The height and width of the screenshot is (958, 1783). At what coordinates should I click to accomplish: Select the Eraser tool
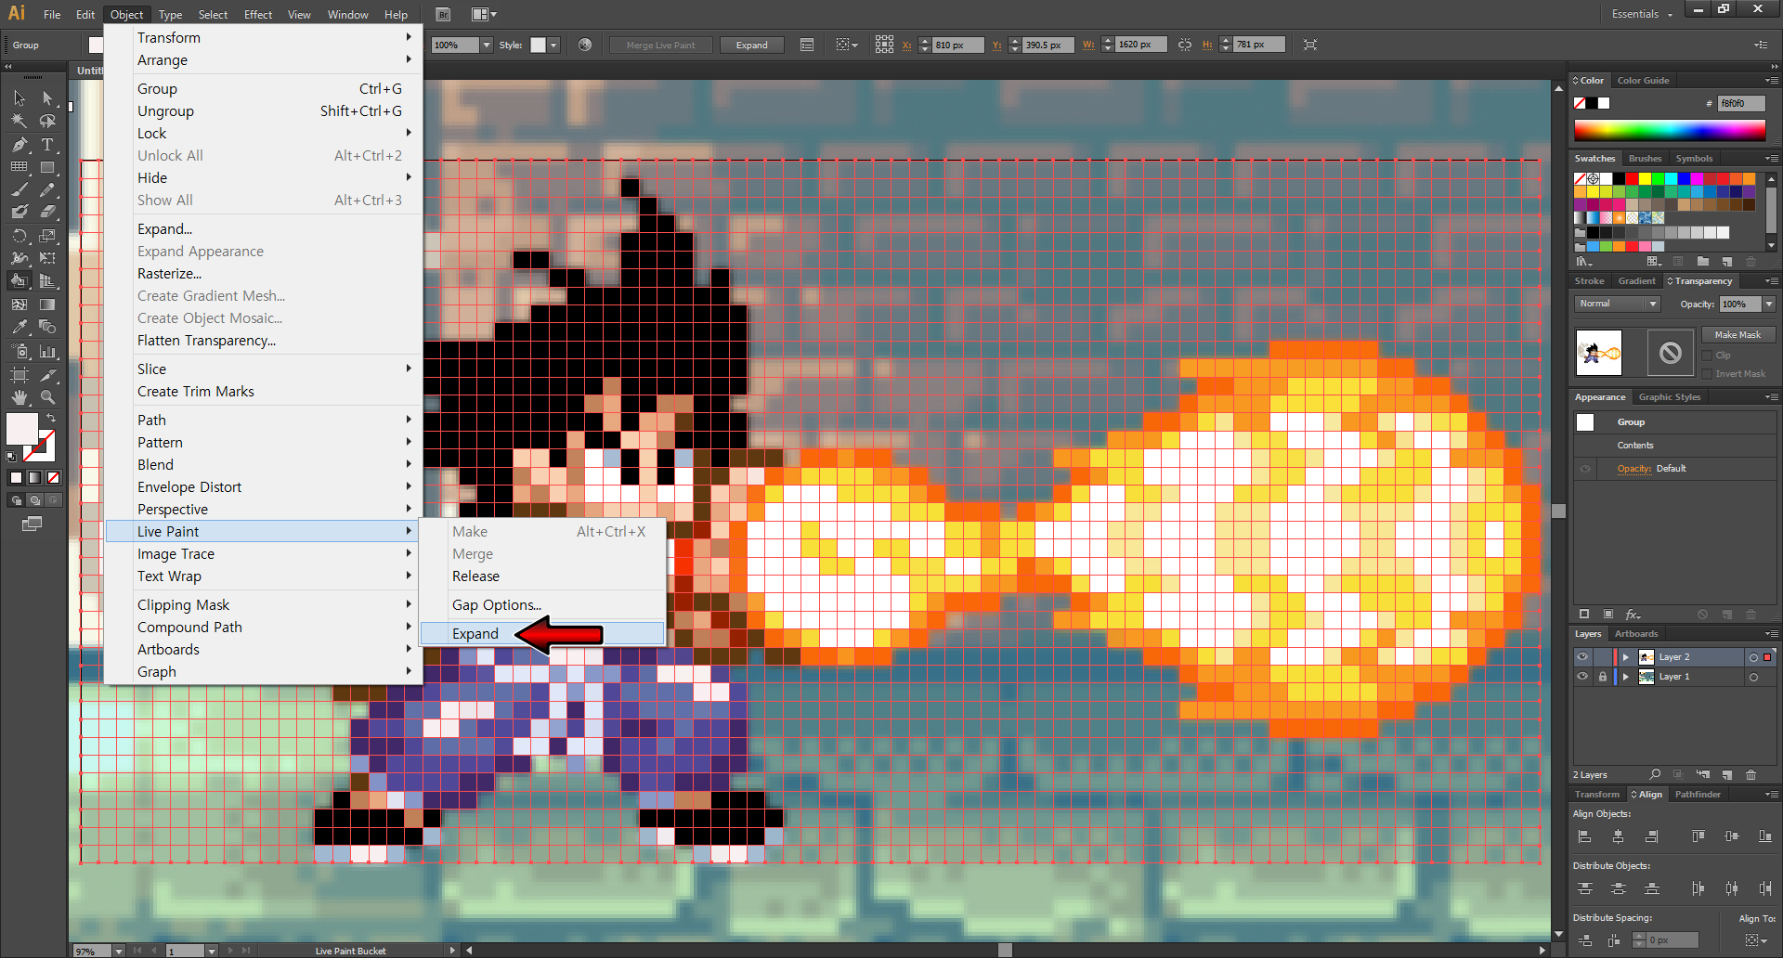point(47,212)
